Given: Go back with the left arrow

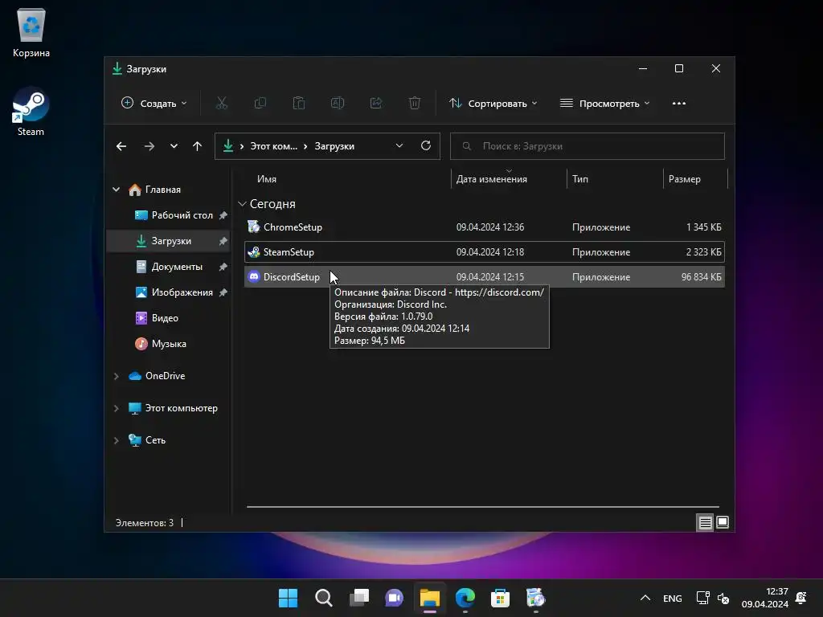Looking at the screenshot, I should (121, 146).
